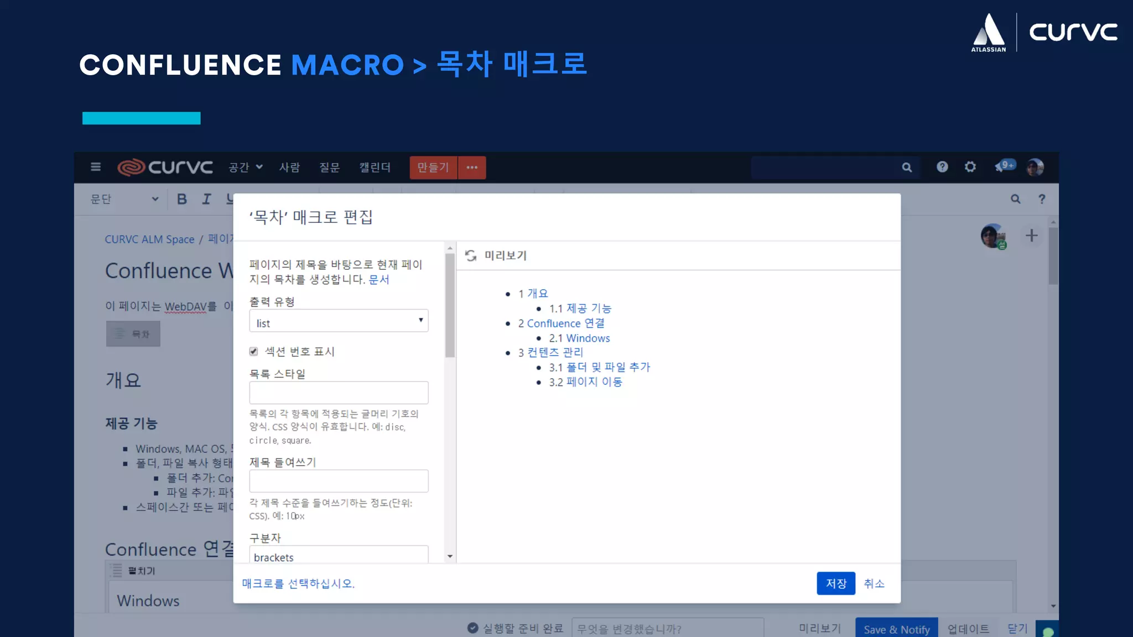Open editor help question mark icon

[x=1042, y=199]
